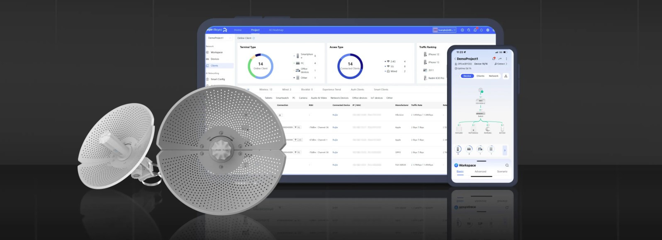Click the Ruijie link in the OPPO row
The image size is (662, 240).
tap(335, 152)
